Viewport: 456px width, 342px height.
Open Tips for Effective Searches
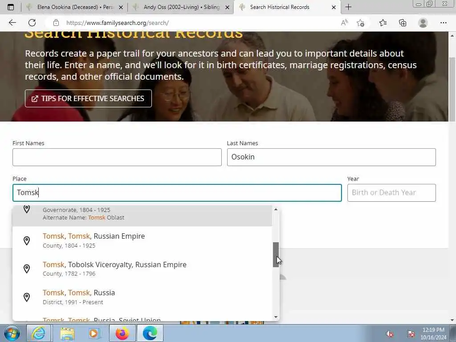88,98
